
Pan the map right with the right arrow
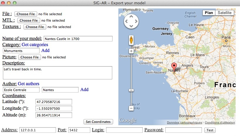pyautogui.click(x=136, y=21)
